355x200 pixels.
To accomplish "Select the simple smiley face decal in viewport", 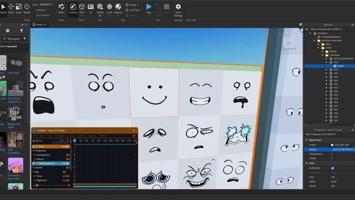I will (x=154, y=93).
